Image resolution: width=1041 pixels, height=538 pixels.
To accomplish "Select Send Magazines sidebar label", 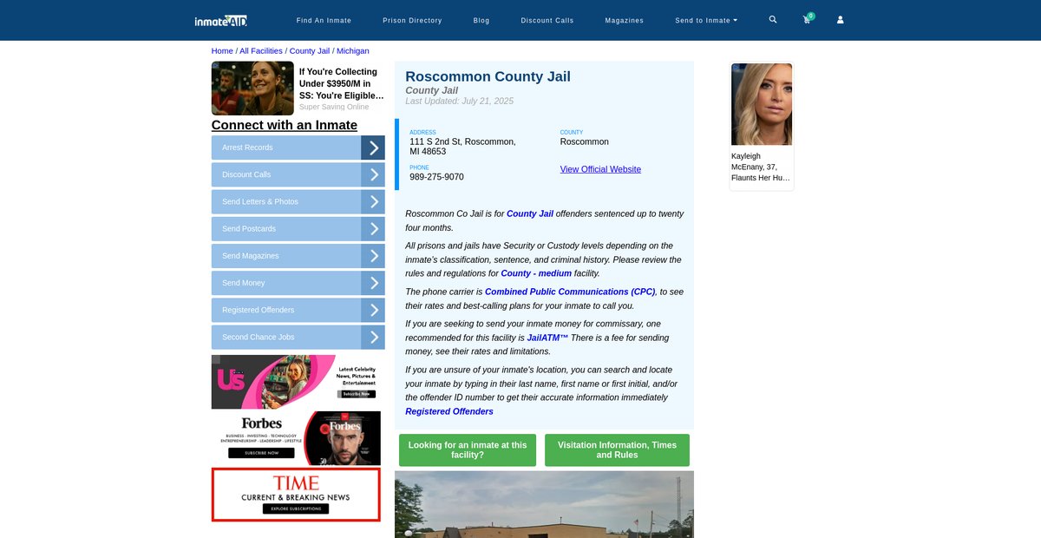I will (251, 256).
